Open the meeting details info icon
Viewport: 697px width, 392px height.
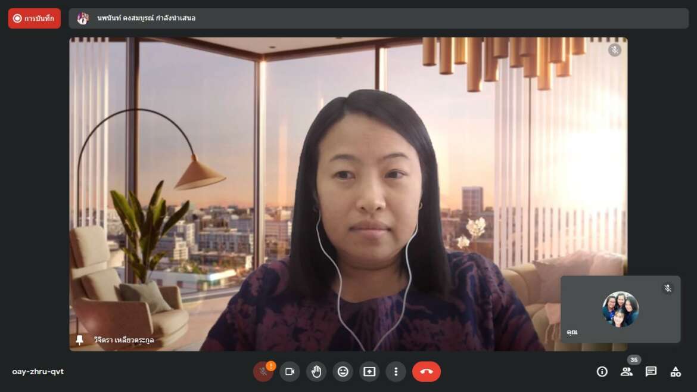602,372
